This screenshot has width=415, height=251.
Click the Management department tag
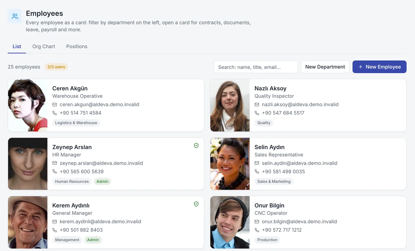(67, 240)
